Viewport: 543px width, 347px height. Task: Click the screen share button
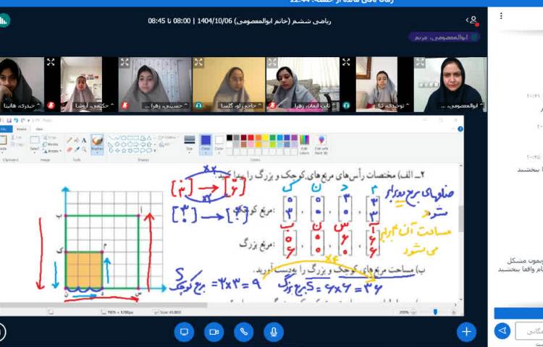coord(184,331)
